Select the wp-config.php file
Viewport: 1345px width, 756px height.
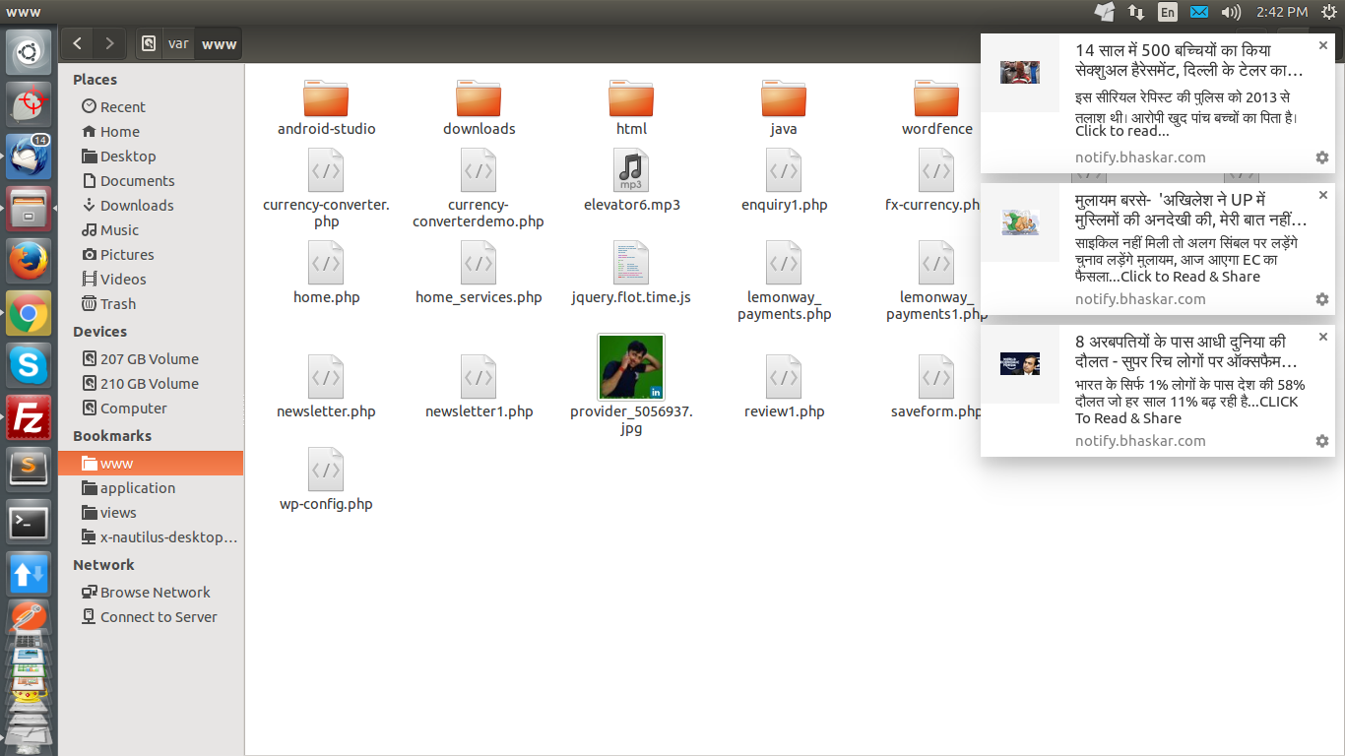326,470
